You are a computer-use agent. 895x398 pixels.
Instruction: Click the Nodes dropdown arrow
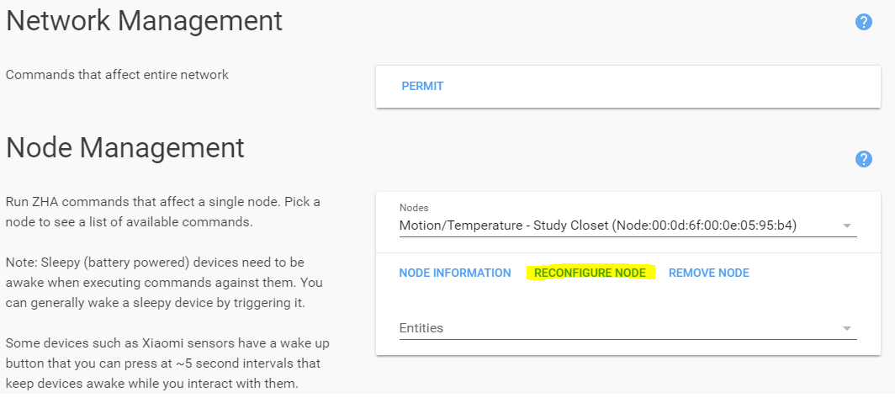click(847, 226)
